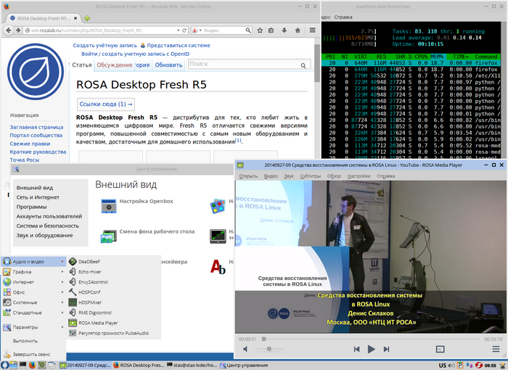Viewport: 508px width, 370px height.
Task: Mute audio via the speaker icon
Action: (x=245, y=349)
